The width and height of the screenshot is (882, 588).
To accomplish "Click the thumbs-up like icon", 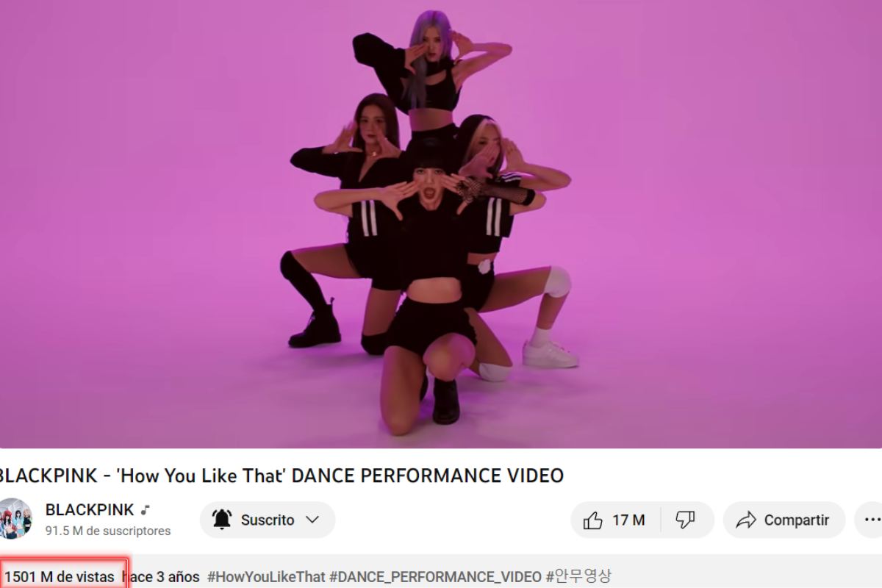I will (x=592, y=520).
